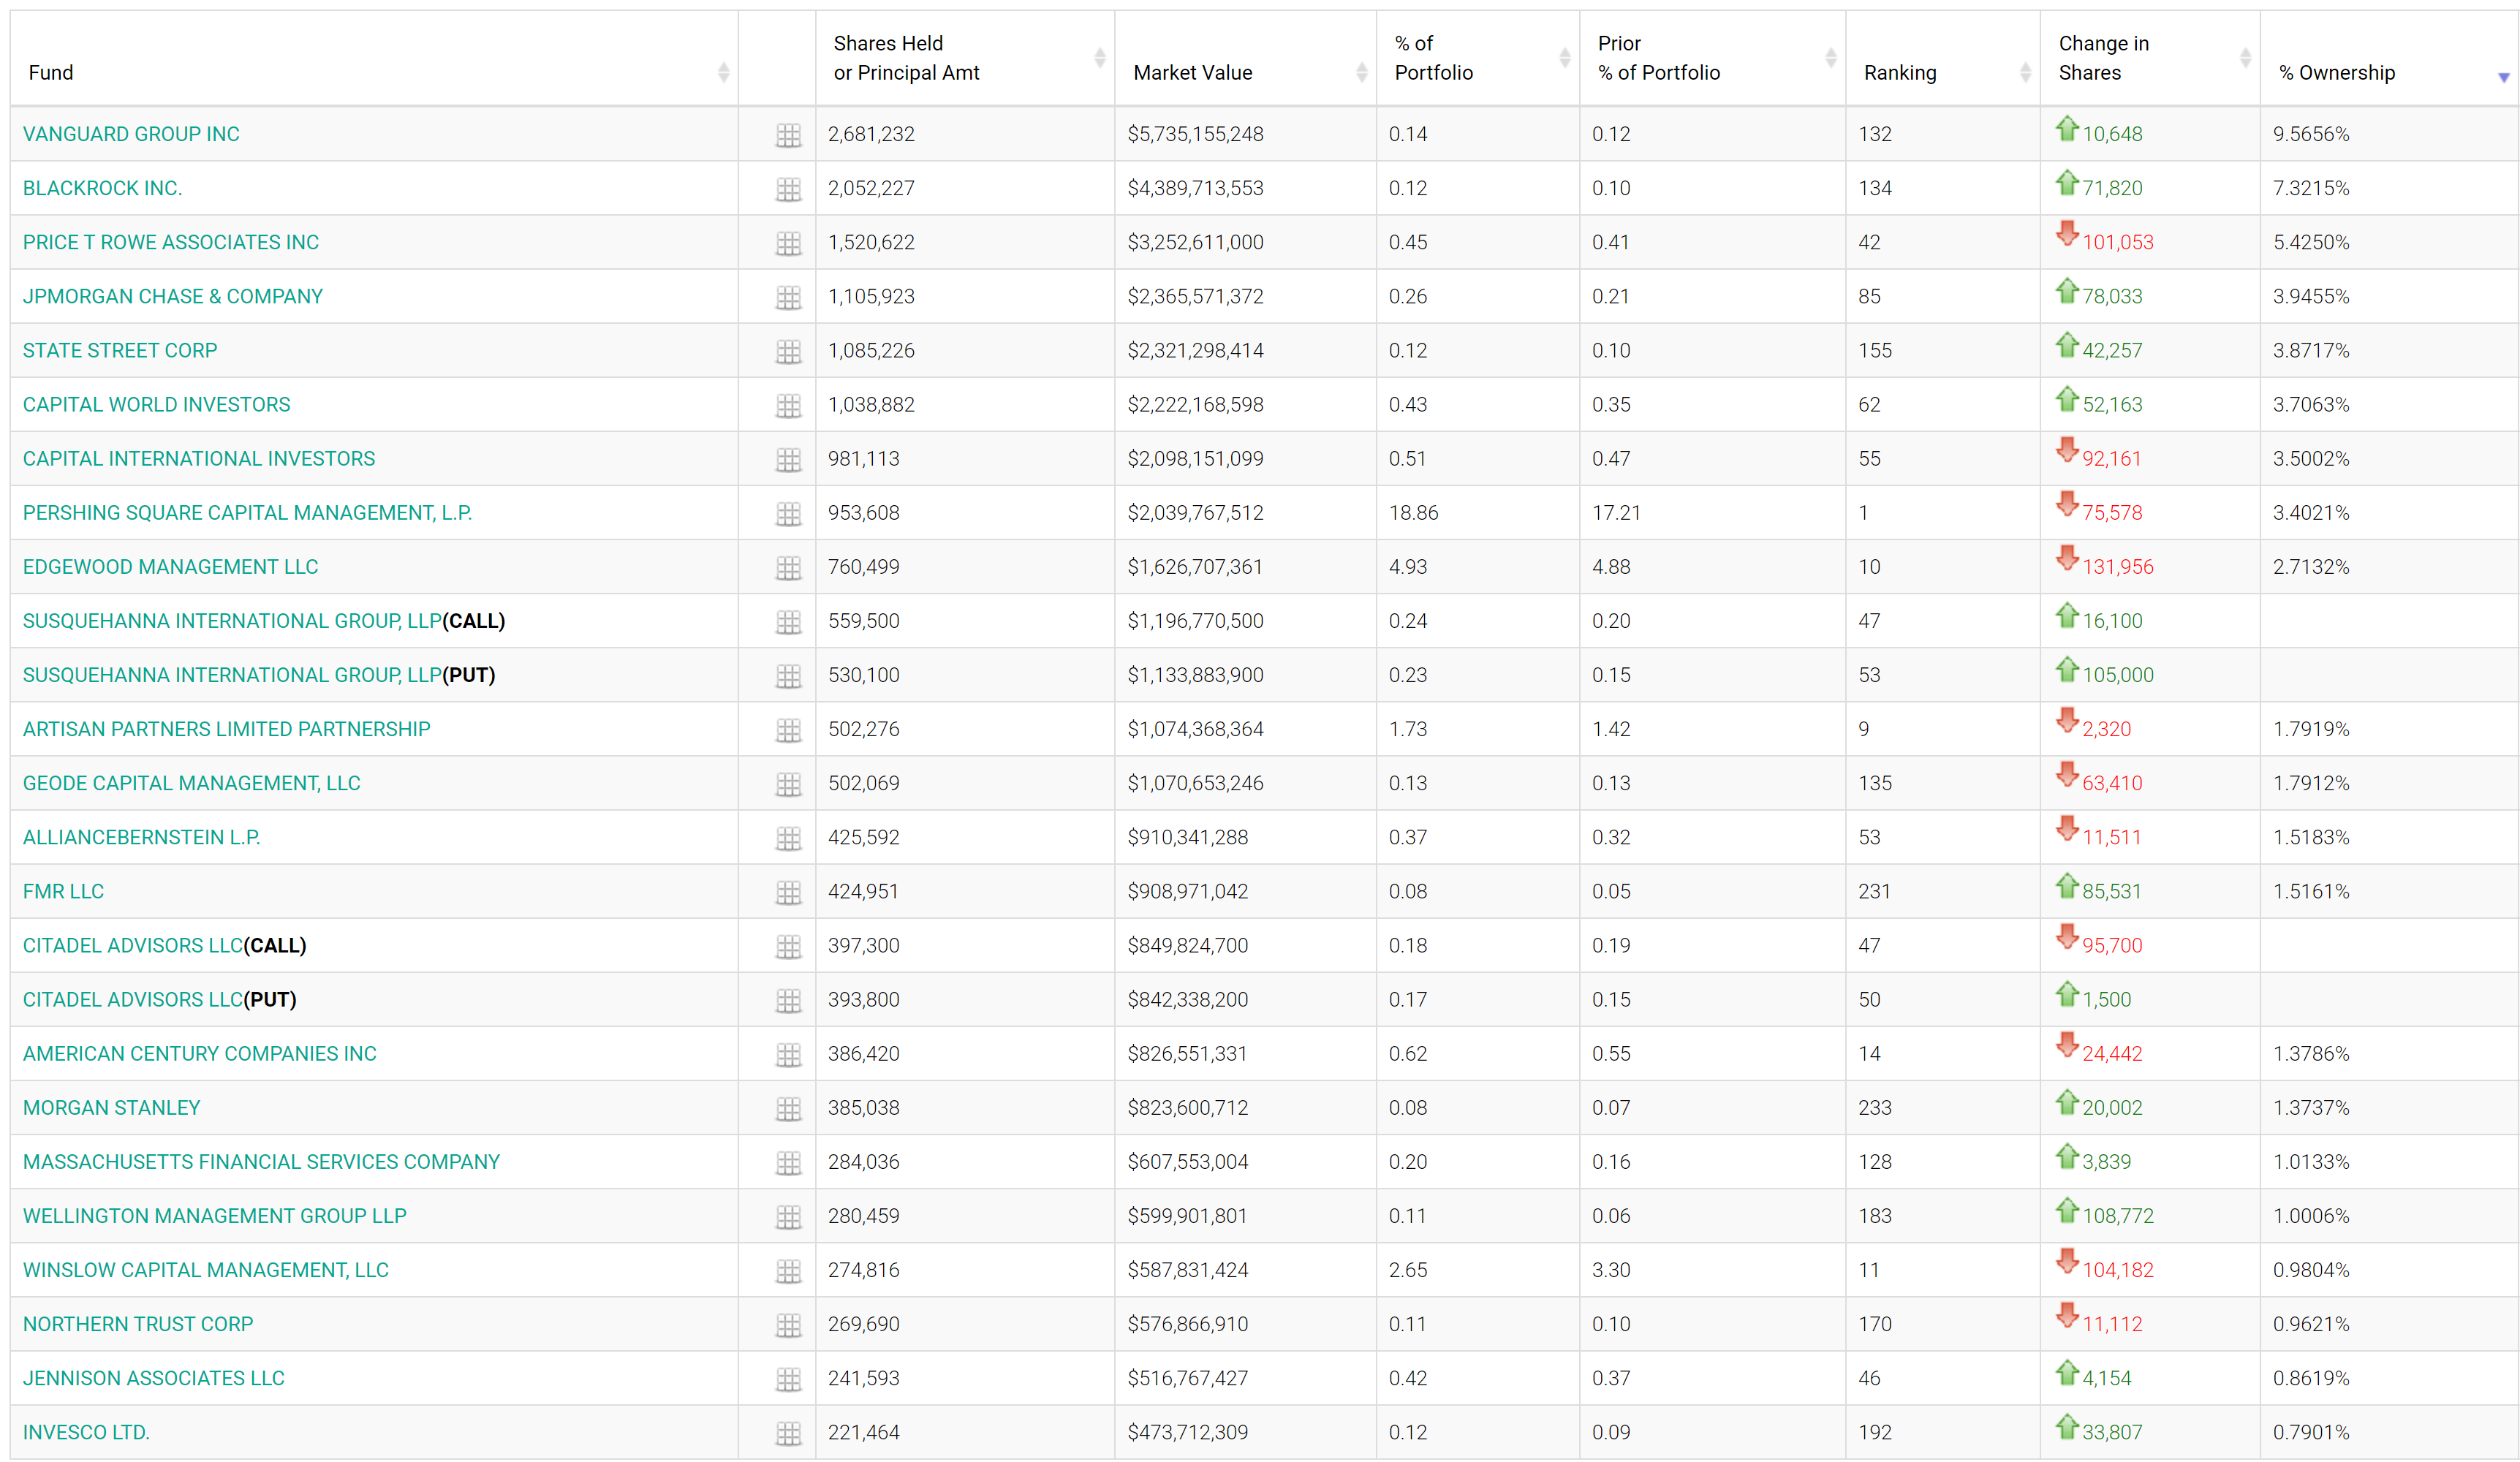Sort by Prior % of Portfolio arrows
Viewport: 2520px width, 1462px height.
click(x=1830, y=58)
